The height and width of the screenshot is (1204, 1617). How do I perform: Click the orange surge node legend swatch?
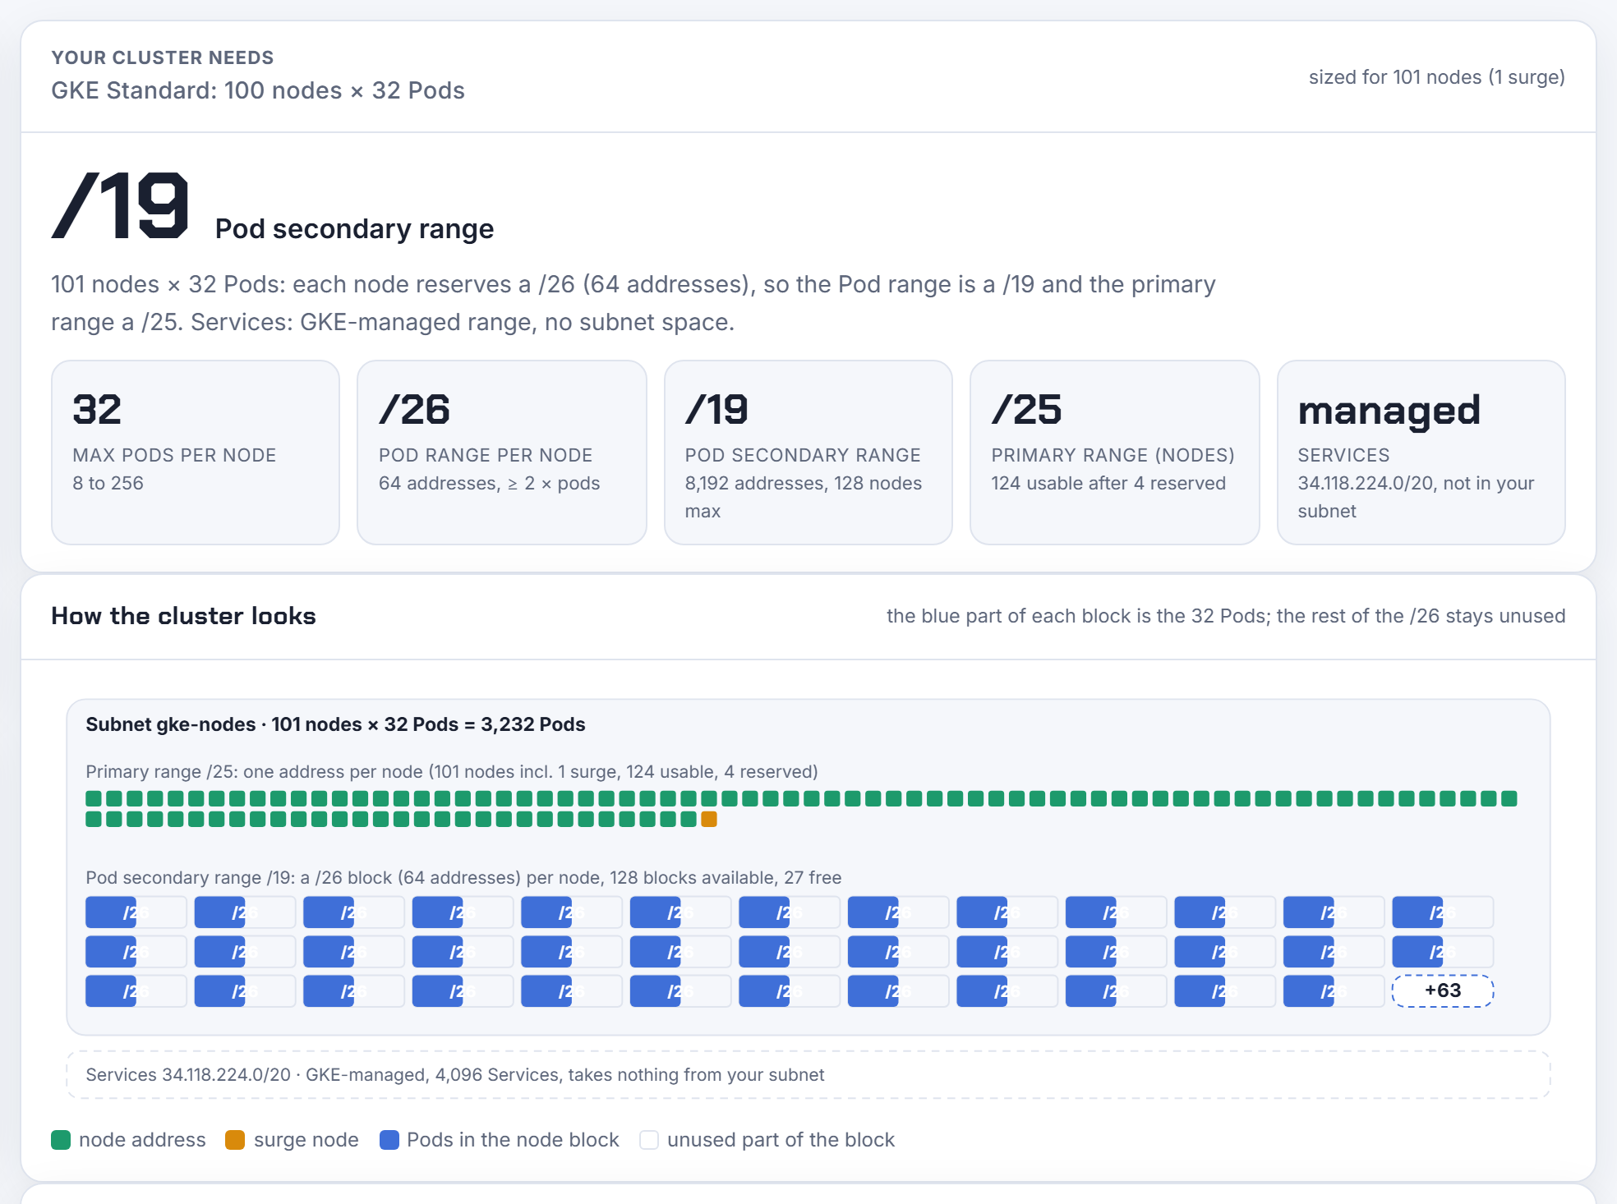(235, 1140)
